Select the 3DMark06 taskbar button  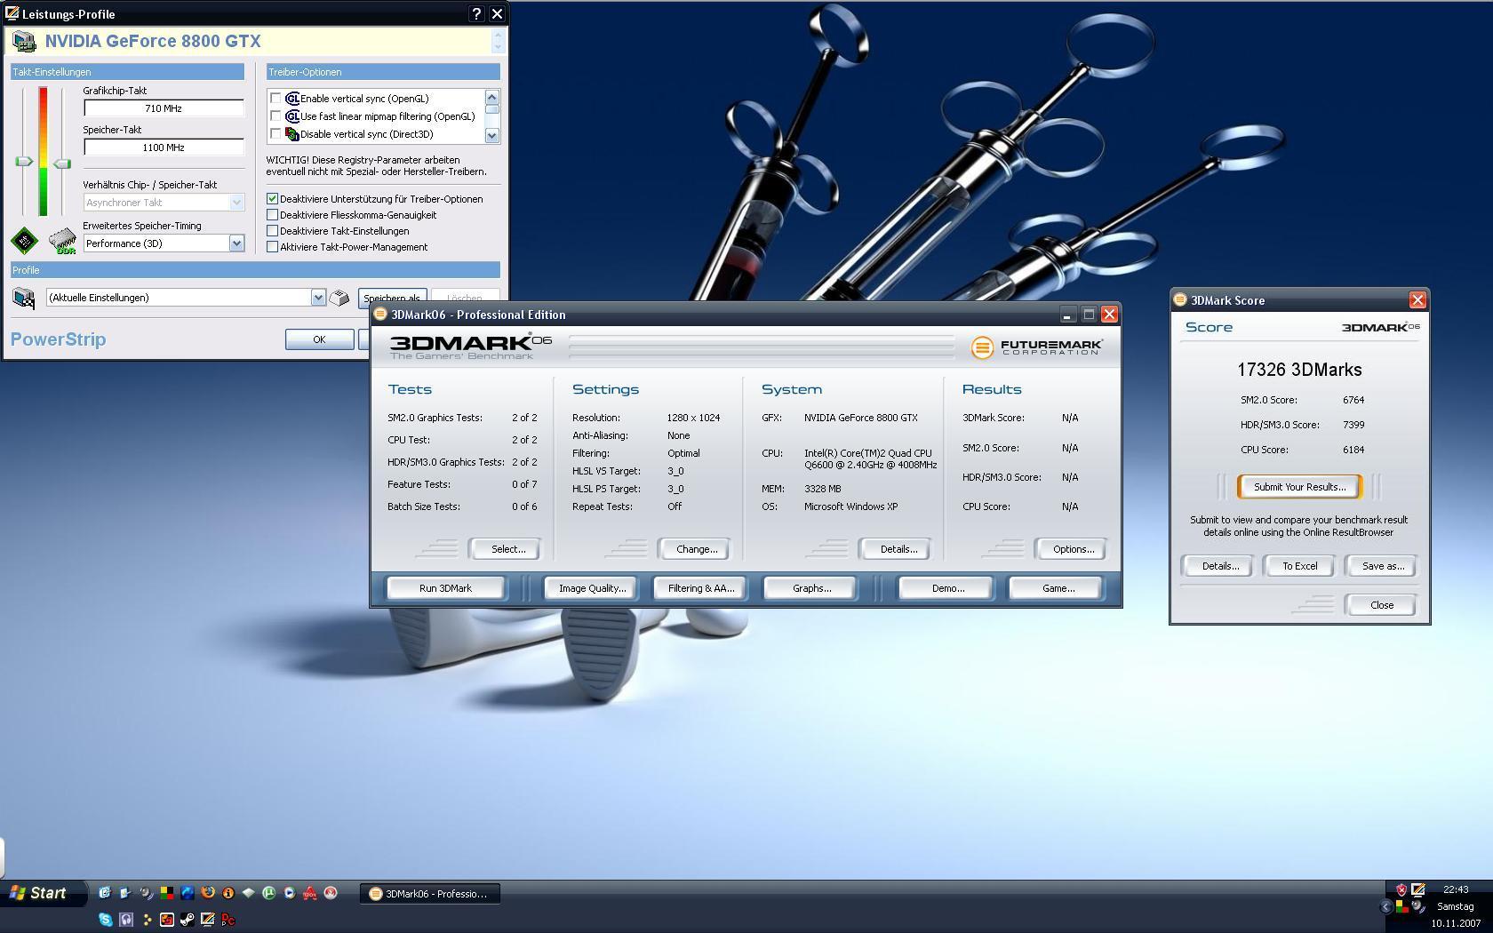click(430, 894)
